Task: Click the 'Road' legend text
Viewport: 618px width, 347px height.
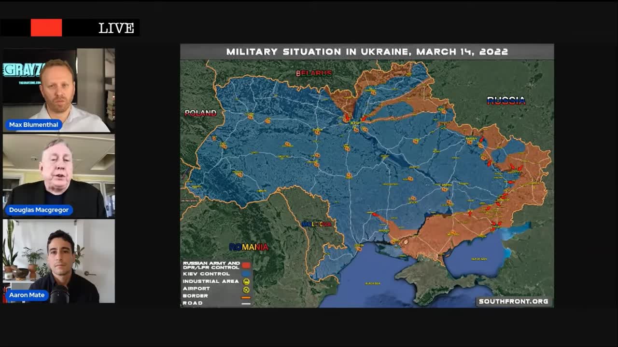Action: [x=193, y=303]
